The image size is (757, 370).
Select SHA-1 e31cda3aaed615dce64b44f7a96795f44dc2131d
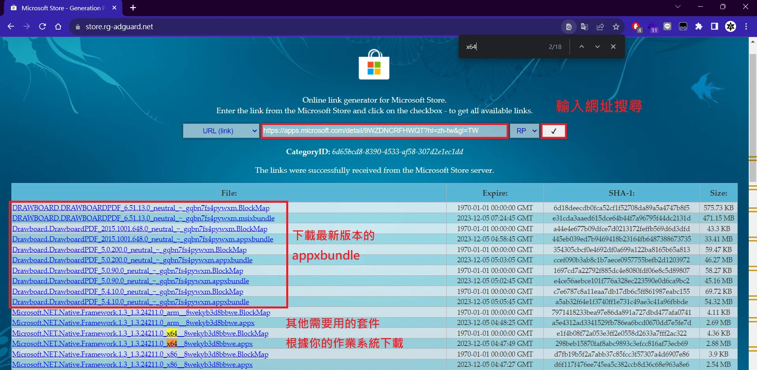(x=621, y=218)
